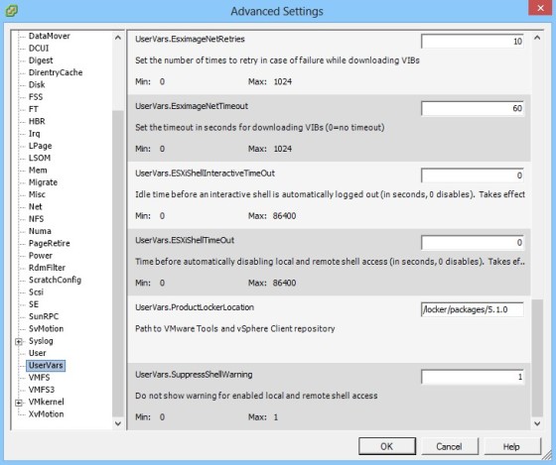Image resolution: width=556 pixels, height=465 pixels.
Task: Select the UserVars tree item
Action: [x=46, y=365]
